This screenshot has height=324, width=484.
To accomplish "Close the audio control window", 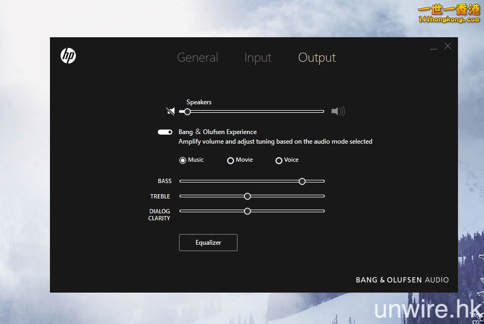I will pos(447,46).
